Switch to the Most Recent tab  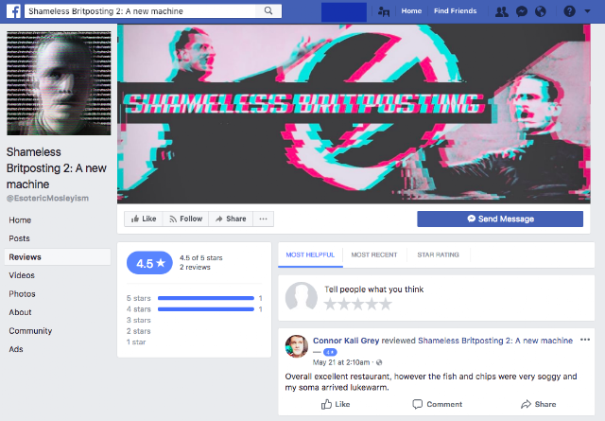(374, 254)
